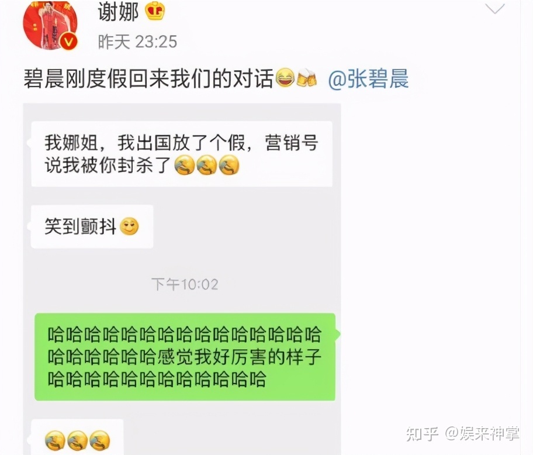The height and width of the screenshot is (455, 533).
Task: Click the 知乎 @娱来神掌 watermark
Action: [463, 433]
